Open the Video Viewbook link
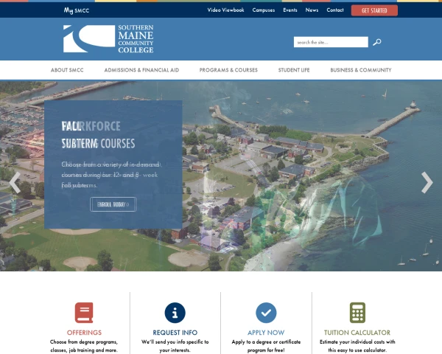Screen dimensions: 442x354 (x=226, y=10)
